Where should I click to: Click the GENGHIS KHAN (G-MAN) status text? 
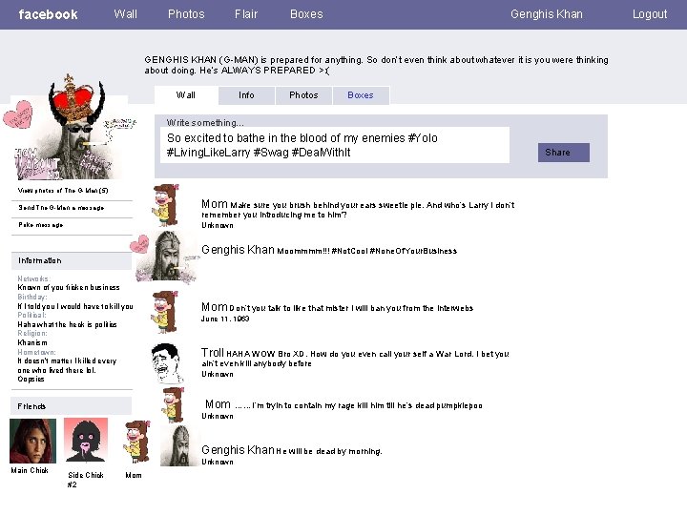[x=376, y=65]
